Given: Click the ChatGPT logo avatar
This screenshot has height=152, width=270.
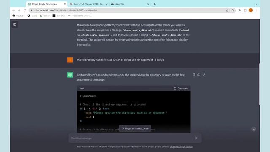Looking at the screenshot, I should point(70,75).
